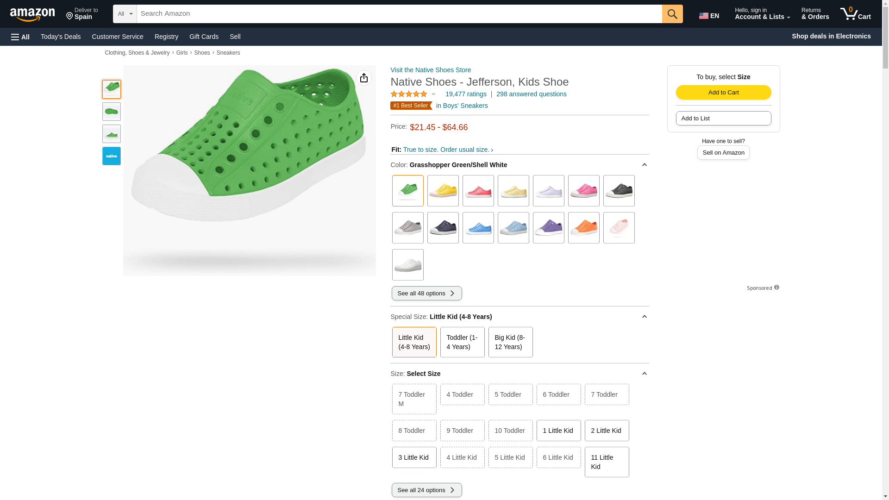Select the Native logo image thumbnail
The image size is (889, 500).
pos(112,156)
